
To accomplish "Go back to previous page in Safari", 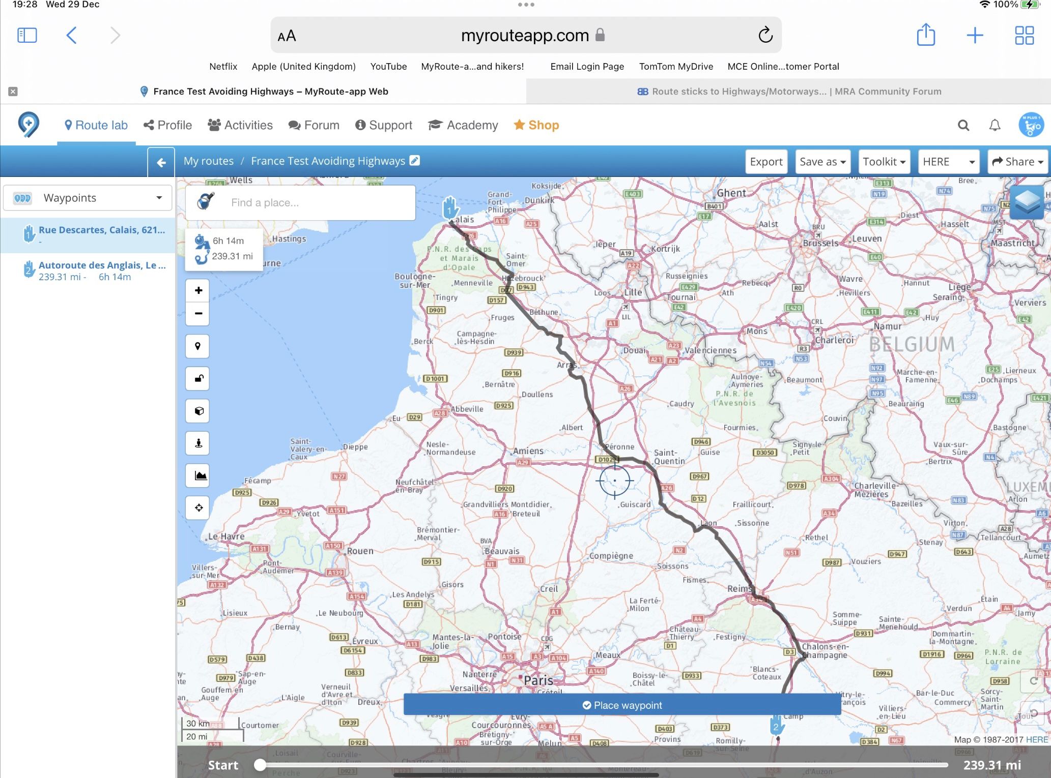I will point(71,35).
